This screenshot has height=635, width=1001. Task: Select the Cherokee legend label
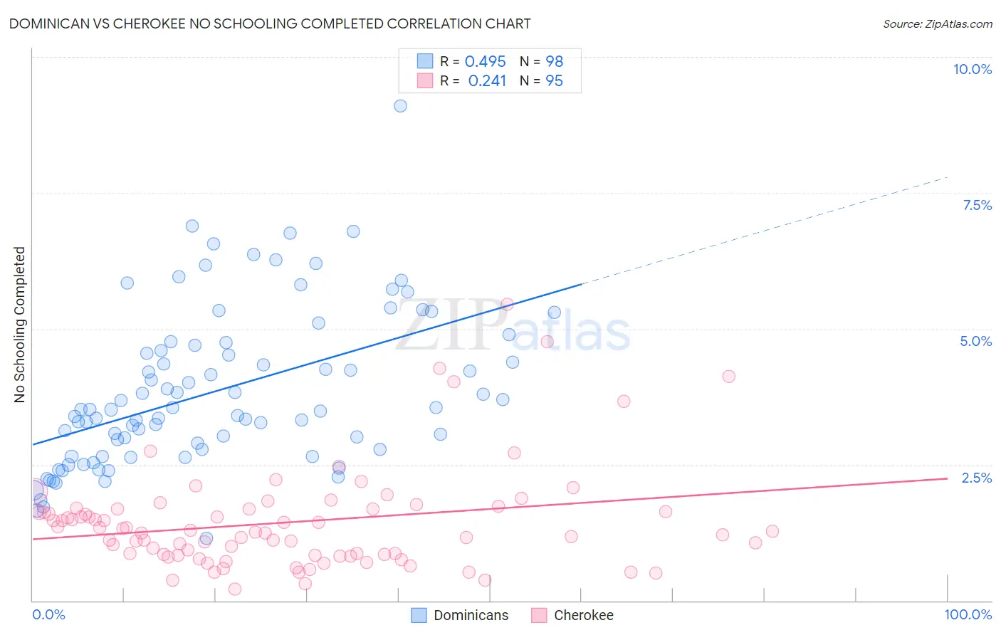click(584, 615)
